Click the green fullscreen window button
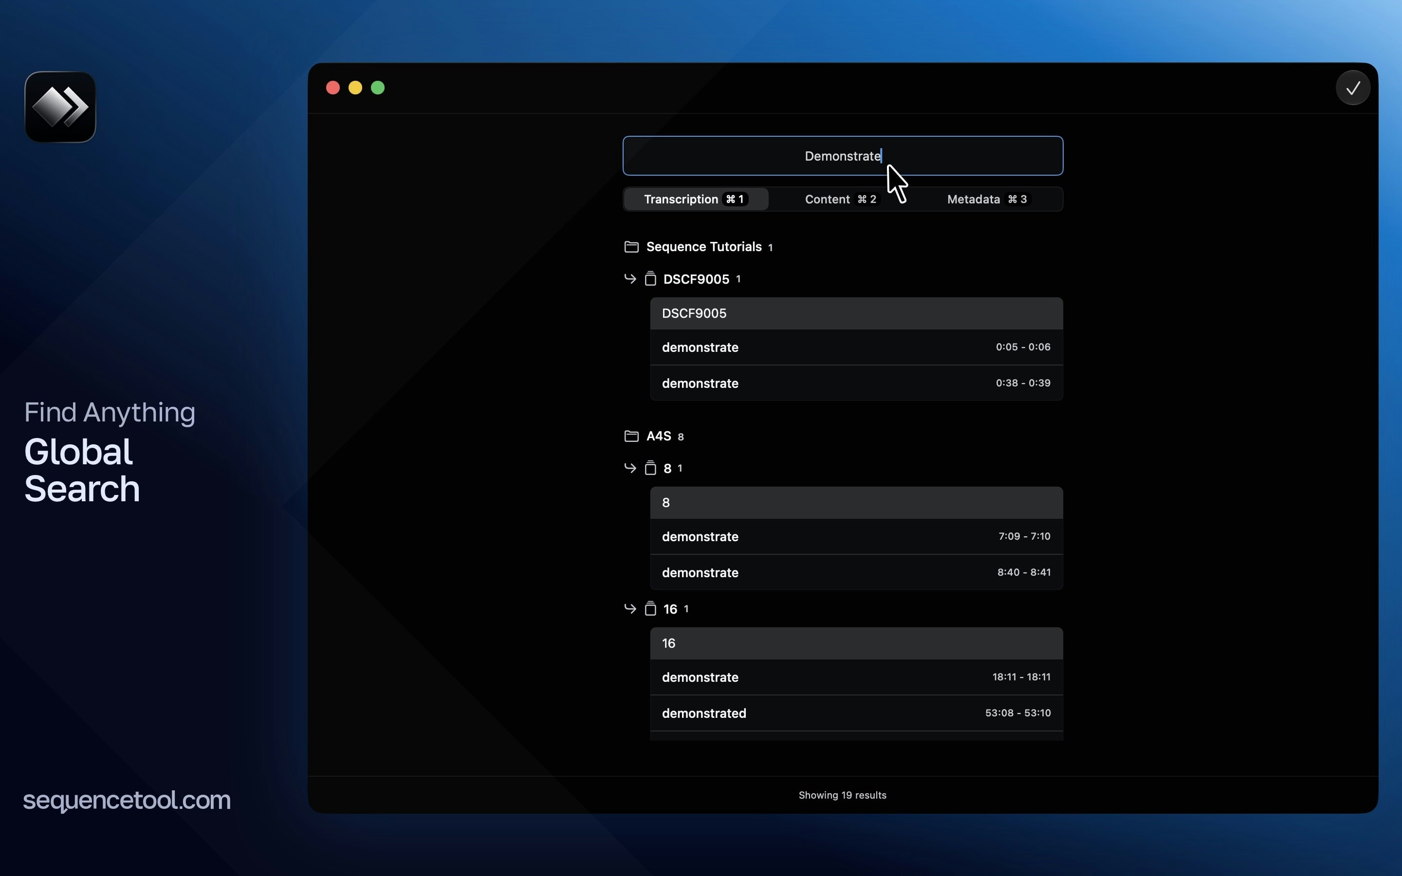This screenshot has width=1402, height=876. pos(378,88)
